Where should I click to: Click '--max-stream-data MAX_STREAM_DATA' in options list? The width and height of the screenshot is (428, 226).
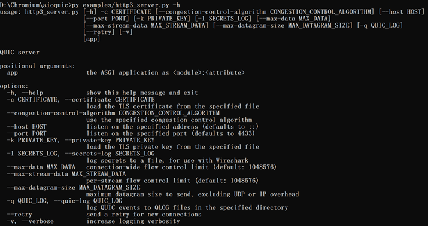click(x=66, y=174)
